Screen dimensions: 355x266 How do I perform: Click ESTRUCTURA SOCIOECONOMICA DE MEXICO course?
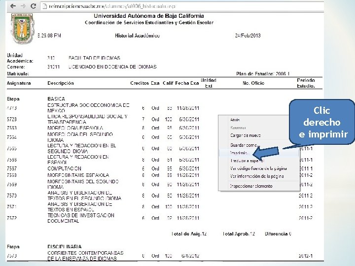[88, 108]
